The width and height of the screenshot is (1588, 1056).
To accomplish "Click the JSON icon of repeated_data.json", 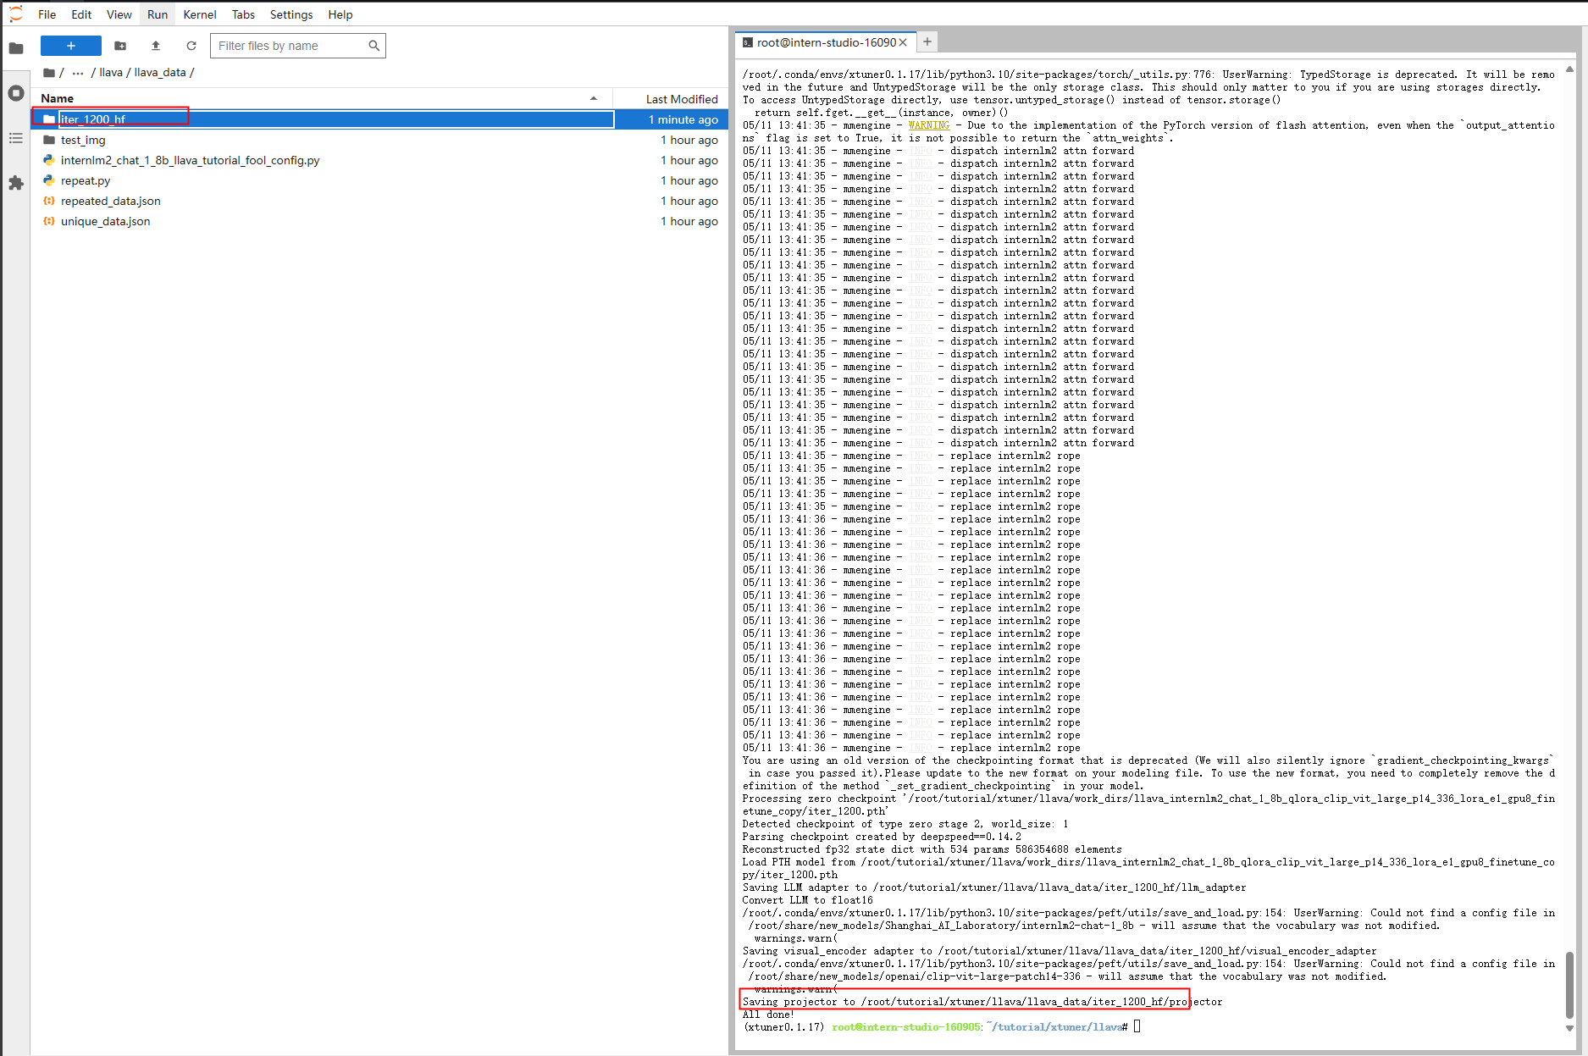I will (x=49, y=201).
